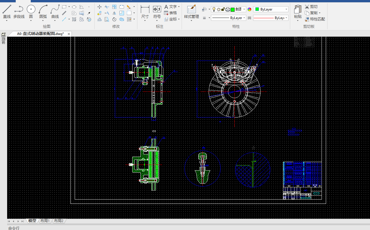This screenshot has width=370, height=230.
Task: Expand the 文字 dropdown arrow
Action: (x=179, y=7)
